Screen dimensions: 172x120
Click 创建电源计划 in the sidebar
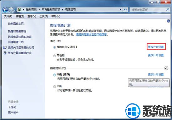point(16,42)
